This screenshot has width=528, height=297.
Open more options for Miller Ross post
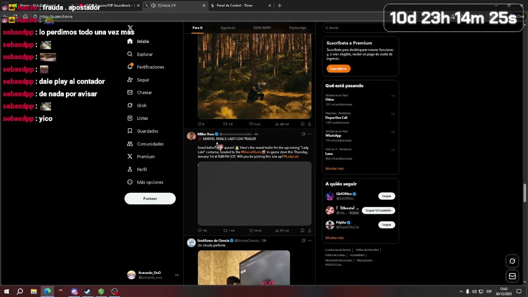click(x=309, y=134)
